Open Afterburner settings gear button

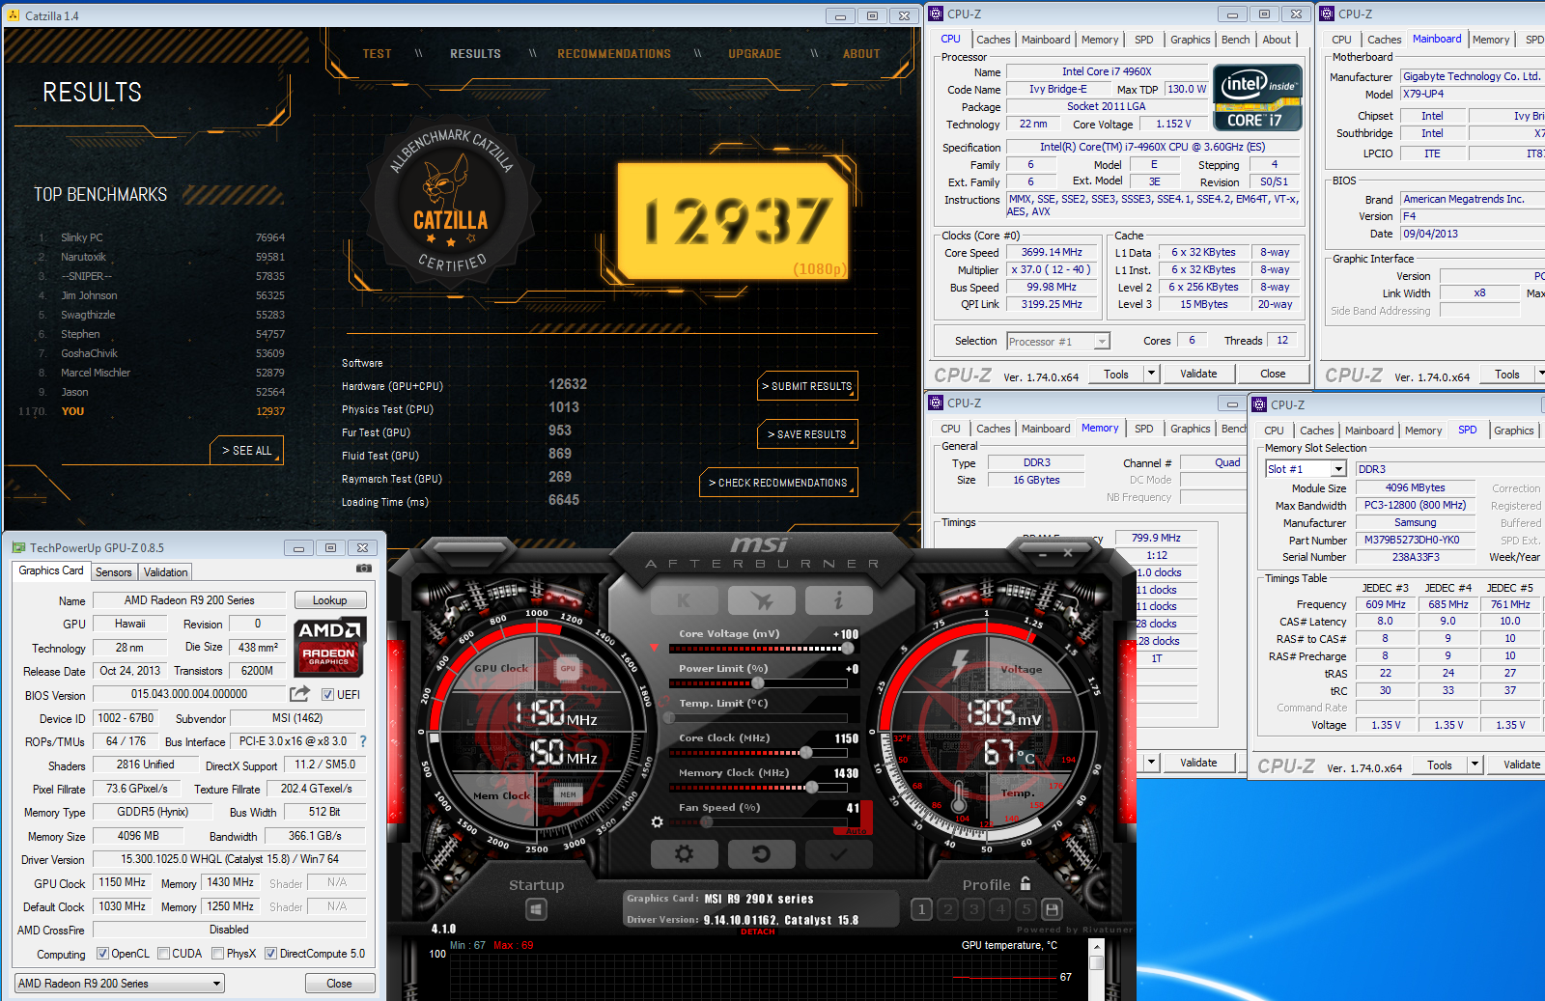[x=685, y=854]
